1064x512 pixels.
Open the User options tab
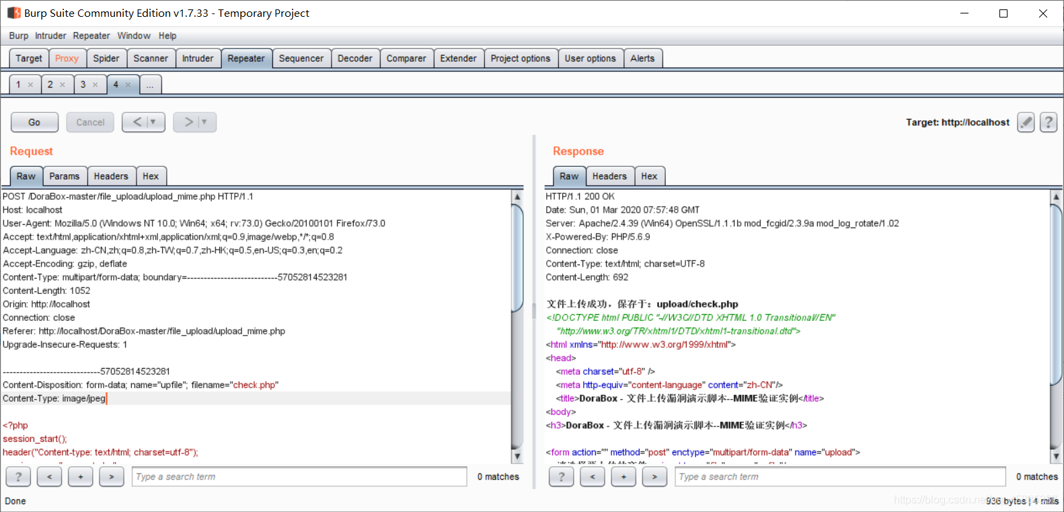pyautogui.click(x=591, y=59)
